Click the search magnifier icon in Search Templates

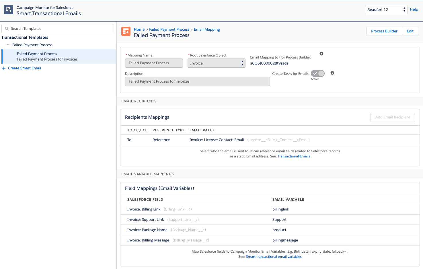(7, 29)
